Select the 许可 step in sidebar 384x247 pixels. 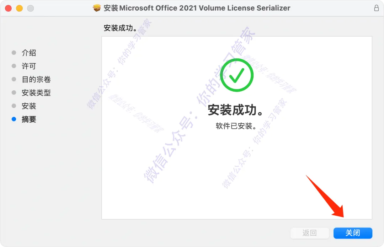(29, 66)
